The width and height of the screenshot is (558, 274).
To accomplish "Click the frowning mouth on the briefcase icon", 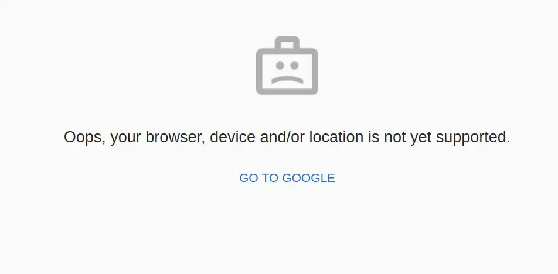I will pyautogui.click(x=287, y=80).
